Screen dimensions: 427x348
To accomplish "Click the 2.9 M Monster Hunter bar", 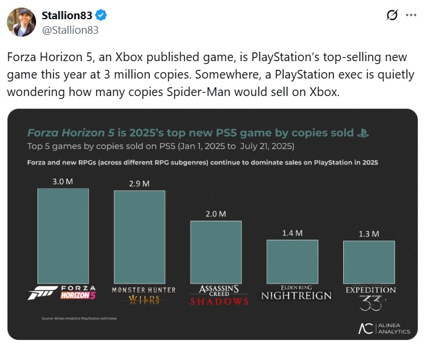I will coord(139,237).
